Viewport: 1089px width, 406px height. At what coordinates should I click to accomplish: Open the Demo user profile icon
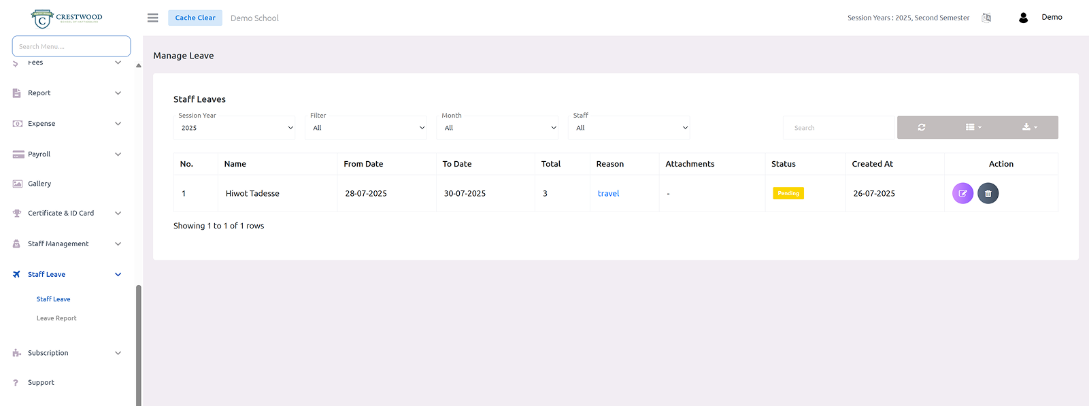point(1023,18)
